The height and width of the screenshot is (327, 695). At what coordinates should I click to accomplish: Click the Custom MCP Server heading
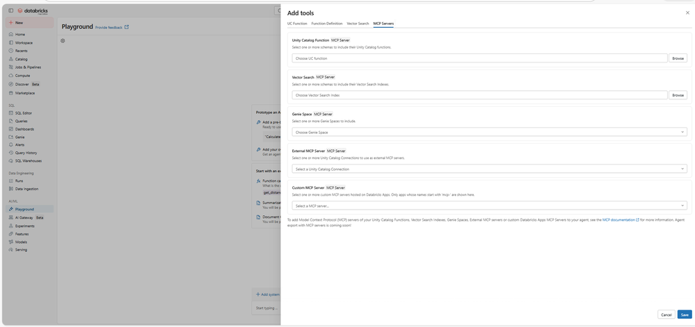[x=308, y=187]
